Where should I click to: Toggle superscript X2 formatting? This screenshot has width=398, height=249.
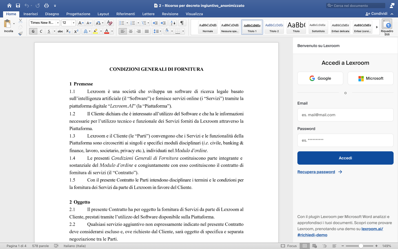76,31
